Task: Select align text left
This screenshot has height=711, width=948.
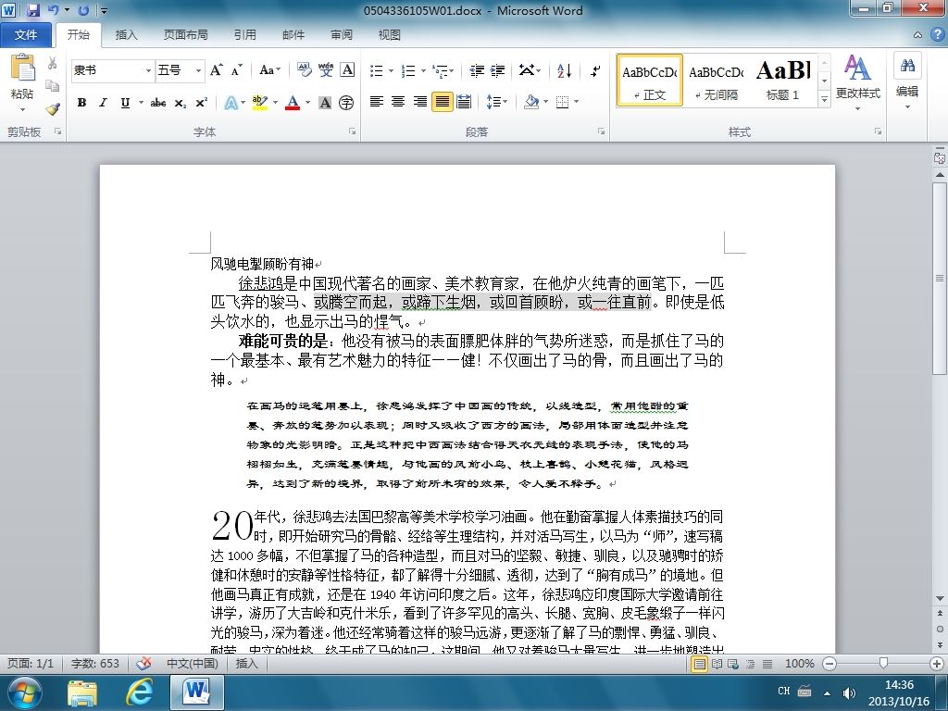Action: pyautogui.click(x=377, y=102)
